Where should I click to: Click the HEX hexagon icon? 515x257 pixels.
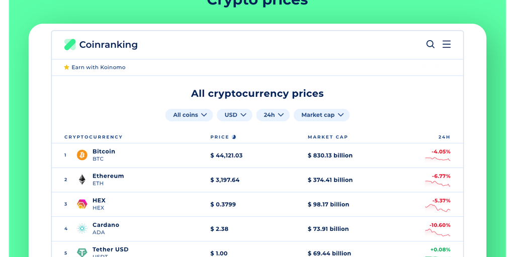coord(82,204)
